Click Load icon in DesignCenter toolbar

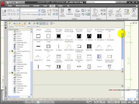(10, 23)
